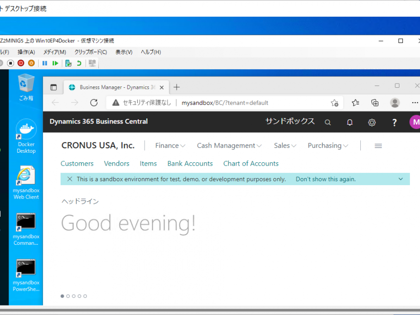420x315 pixels.
Task: Go back in the Edge browser
Action: [x=55, y=103]
